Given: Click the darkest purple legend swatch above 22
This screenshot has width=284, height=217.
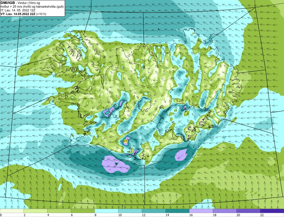Looking at the screenshot, I should tap(272, 211).
